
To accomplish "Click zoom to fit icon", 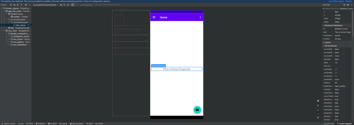I will [x=318, y=118].
